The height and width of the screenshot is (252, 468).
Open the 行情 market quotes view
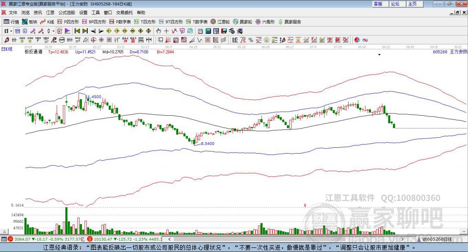pyautogui.click(x=11, y=22)
